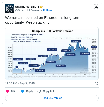Screen dimensions: 104x107
Task: Open the SharpLink profile avatar
Action: tap(10, 9)
